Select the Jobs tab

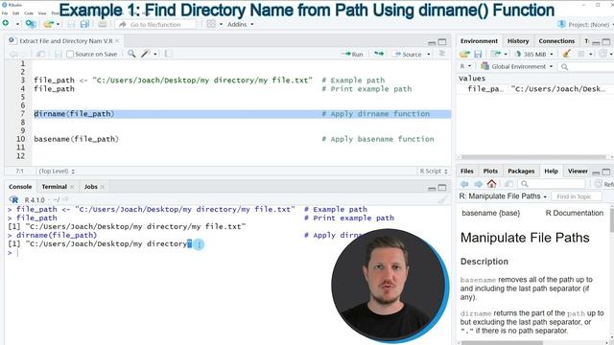click(x=90, y=187)
